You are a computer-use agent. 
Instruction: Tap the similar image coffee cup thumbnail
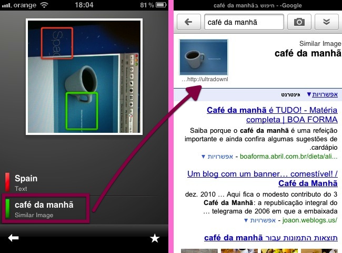(204, 57)
